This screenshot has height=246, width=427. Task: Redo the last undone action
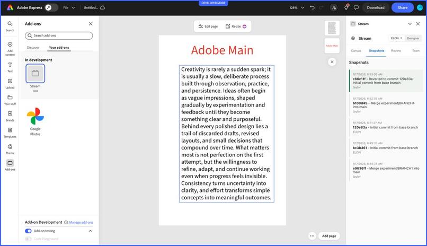point(322,7)
